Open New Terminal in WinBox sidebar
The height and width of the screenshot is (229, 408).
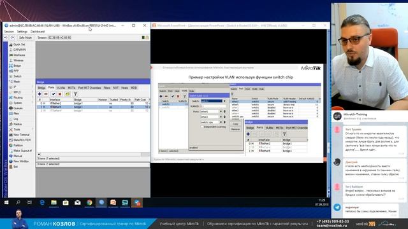pos(21,135)
